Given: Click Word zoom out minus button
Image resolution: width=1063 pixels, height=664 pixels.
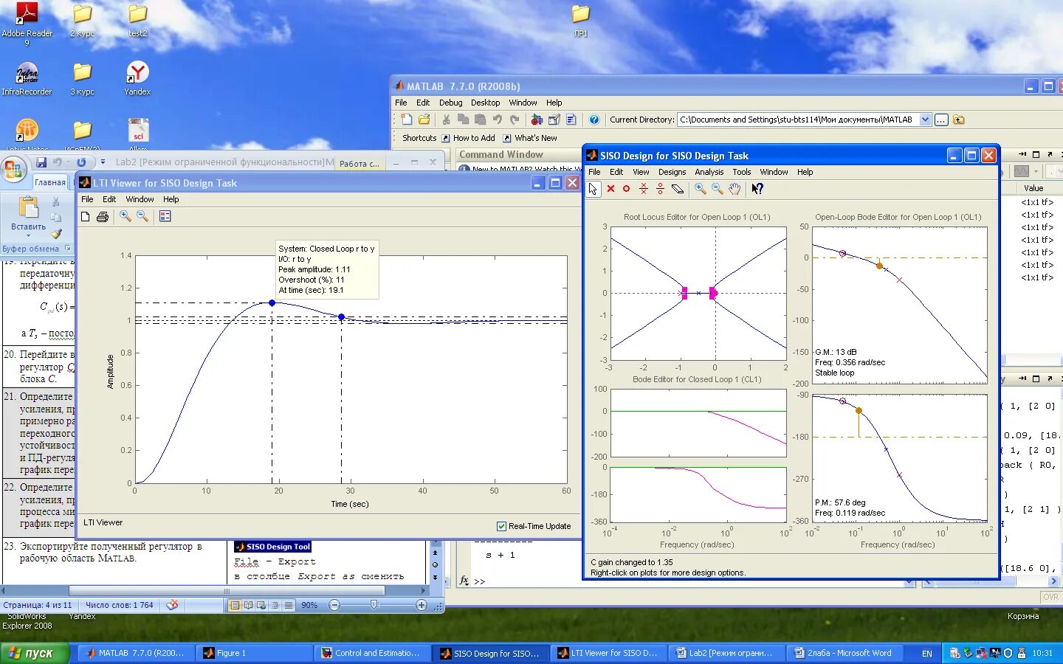Looking at the screenshot, I should tap(334, 605).
